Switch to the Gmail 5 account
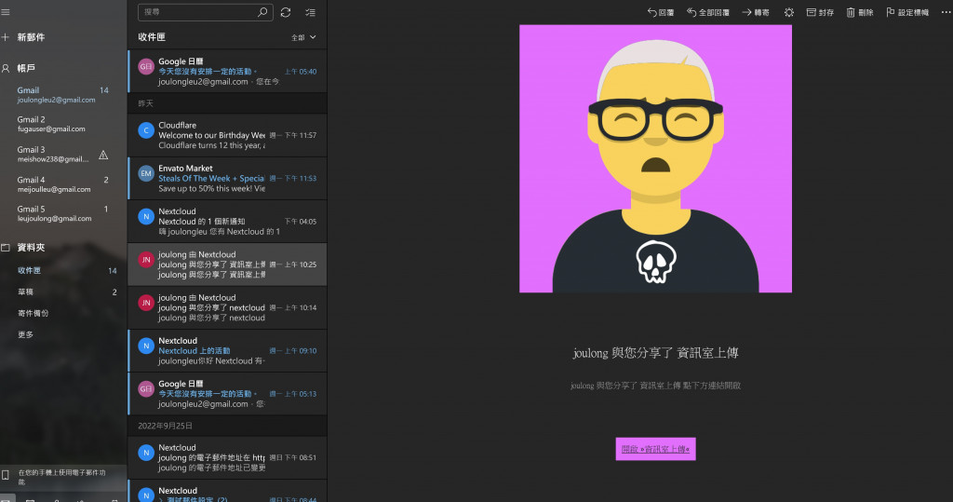953x502 pixels. (62, 213)
